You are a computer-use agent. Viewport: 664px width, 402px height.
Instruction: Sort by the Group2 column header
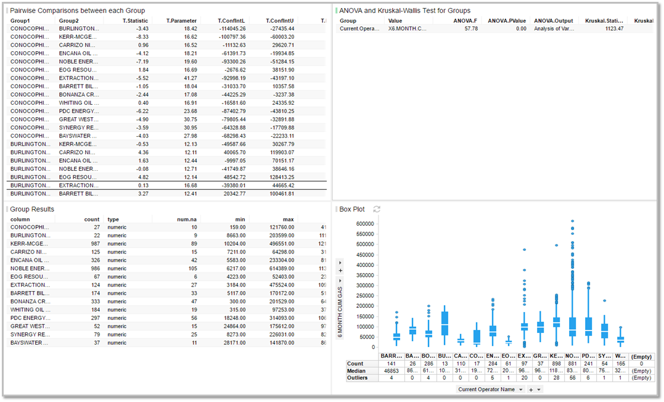68,21
